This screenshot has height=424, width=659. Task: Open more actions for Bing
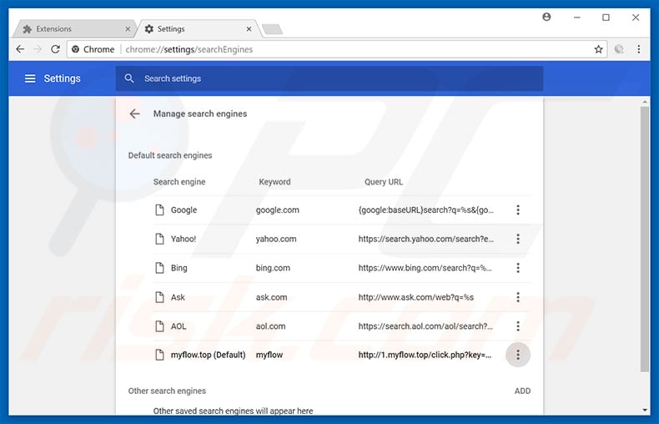pyautogui.click(x=518, y=268)
